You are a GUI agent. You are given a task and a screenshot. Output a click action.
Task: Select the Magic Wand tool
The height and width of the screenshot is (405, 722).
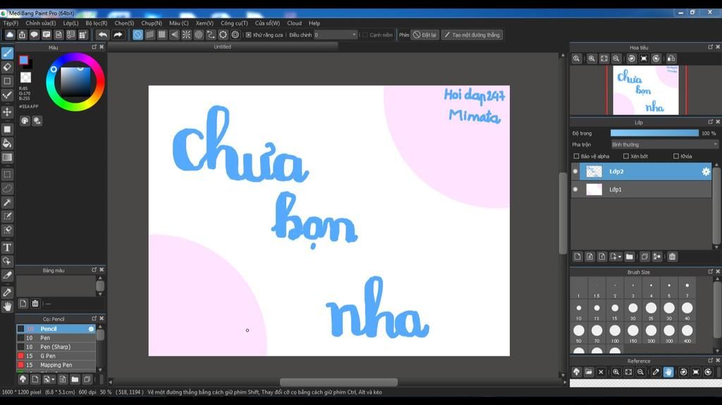7,202
